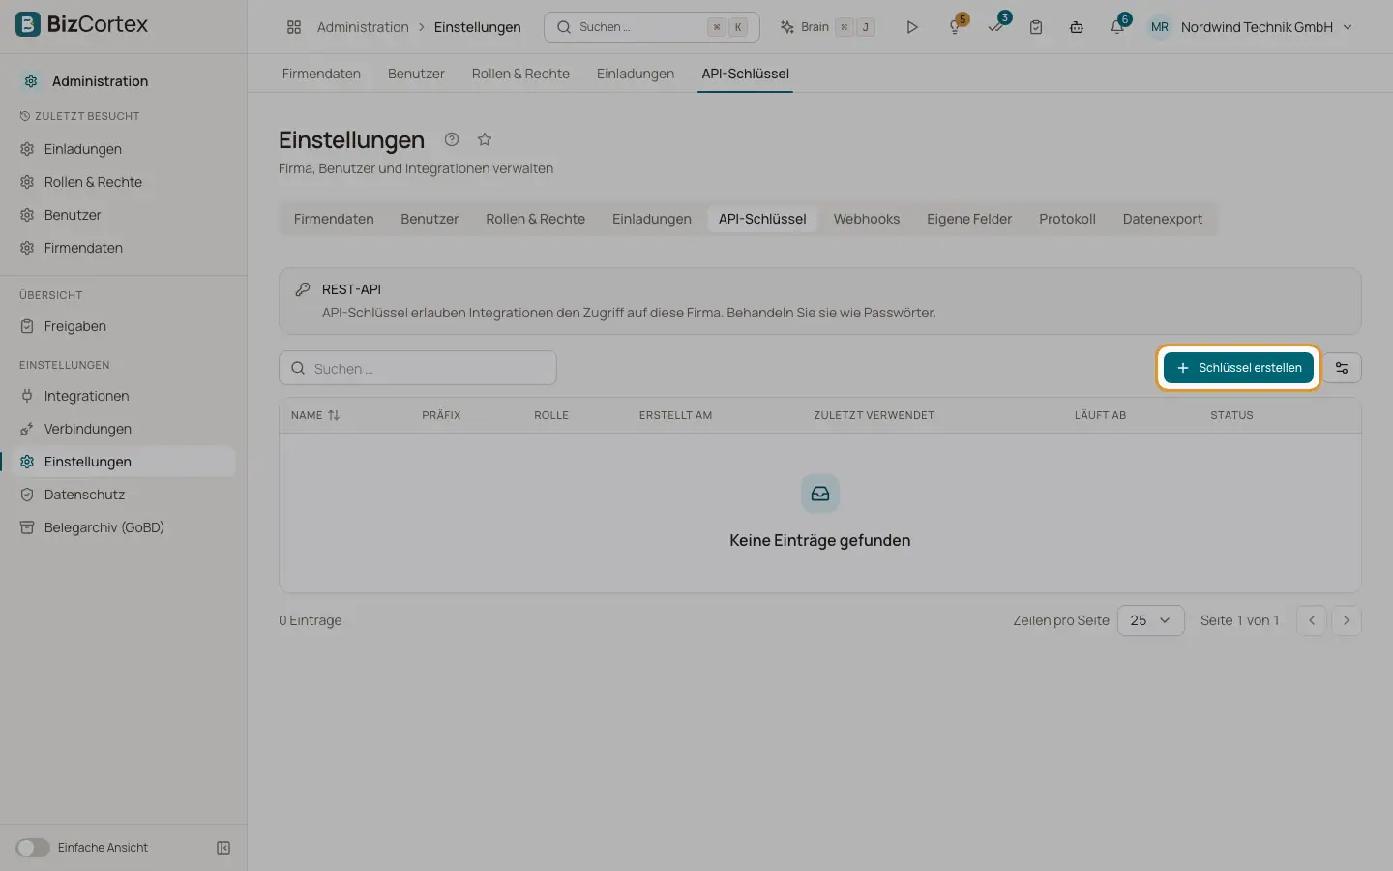The image size is (1393, 871).
Task: Select the Webhooks pill tab
Action: click(x=867, y=219)
